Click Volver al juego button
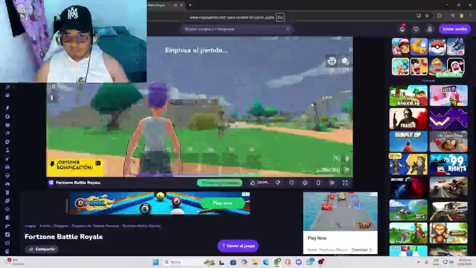The image size is (476, 268). pyautogui.click(x=238, y=246)
